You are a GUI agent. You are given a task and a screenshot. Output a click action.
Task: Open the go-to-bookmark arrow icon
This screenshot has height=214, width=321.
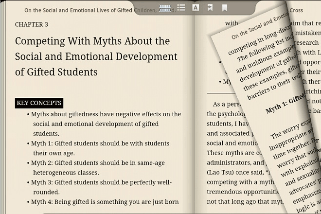[x=210, y=8]
